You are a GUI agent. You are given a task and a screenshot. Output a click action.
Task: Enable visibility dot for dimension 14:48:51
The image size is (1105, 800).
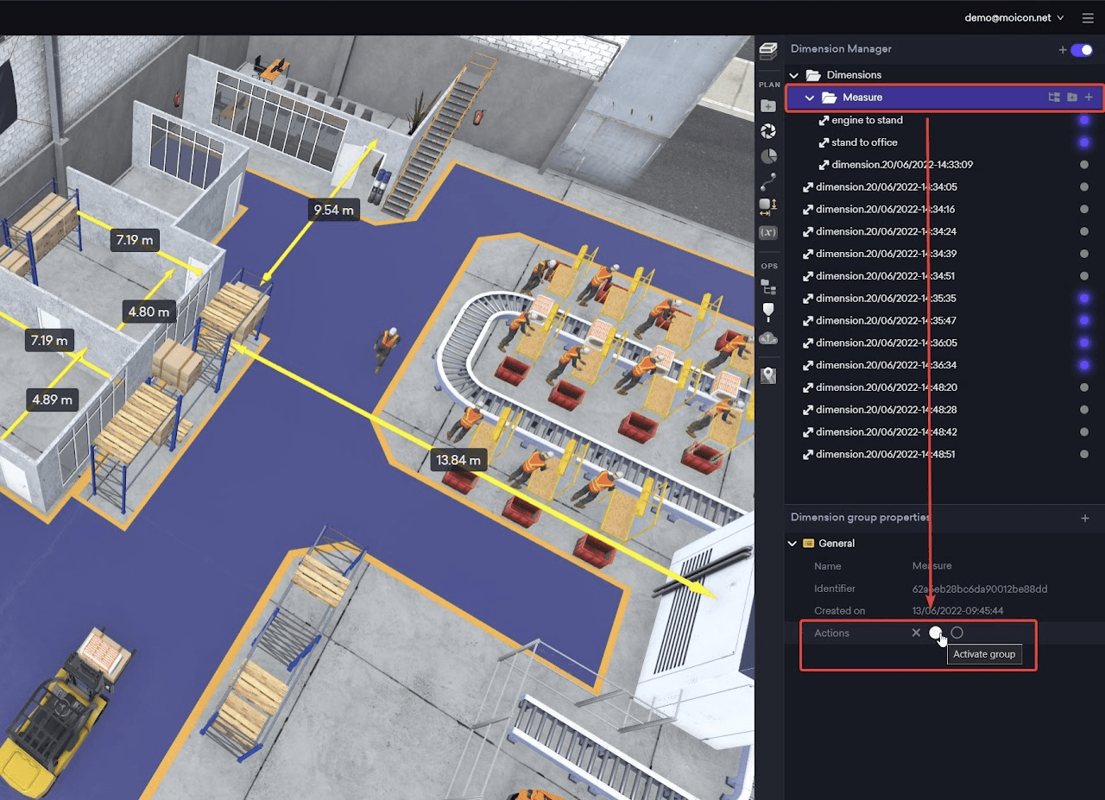[x=1084, y=454]
